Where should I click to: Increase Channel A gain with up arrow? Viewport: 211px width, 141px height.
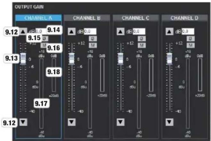(x=23, y=32)
